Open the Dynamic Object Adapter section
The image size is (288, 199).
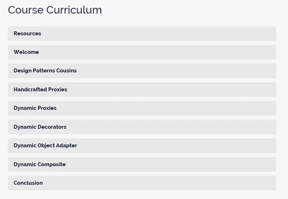[x=142, y=146]
